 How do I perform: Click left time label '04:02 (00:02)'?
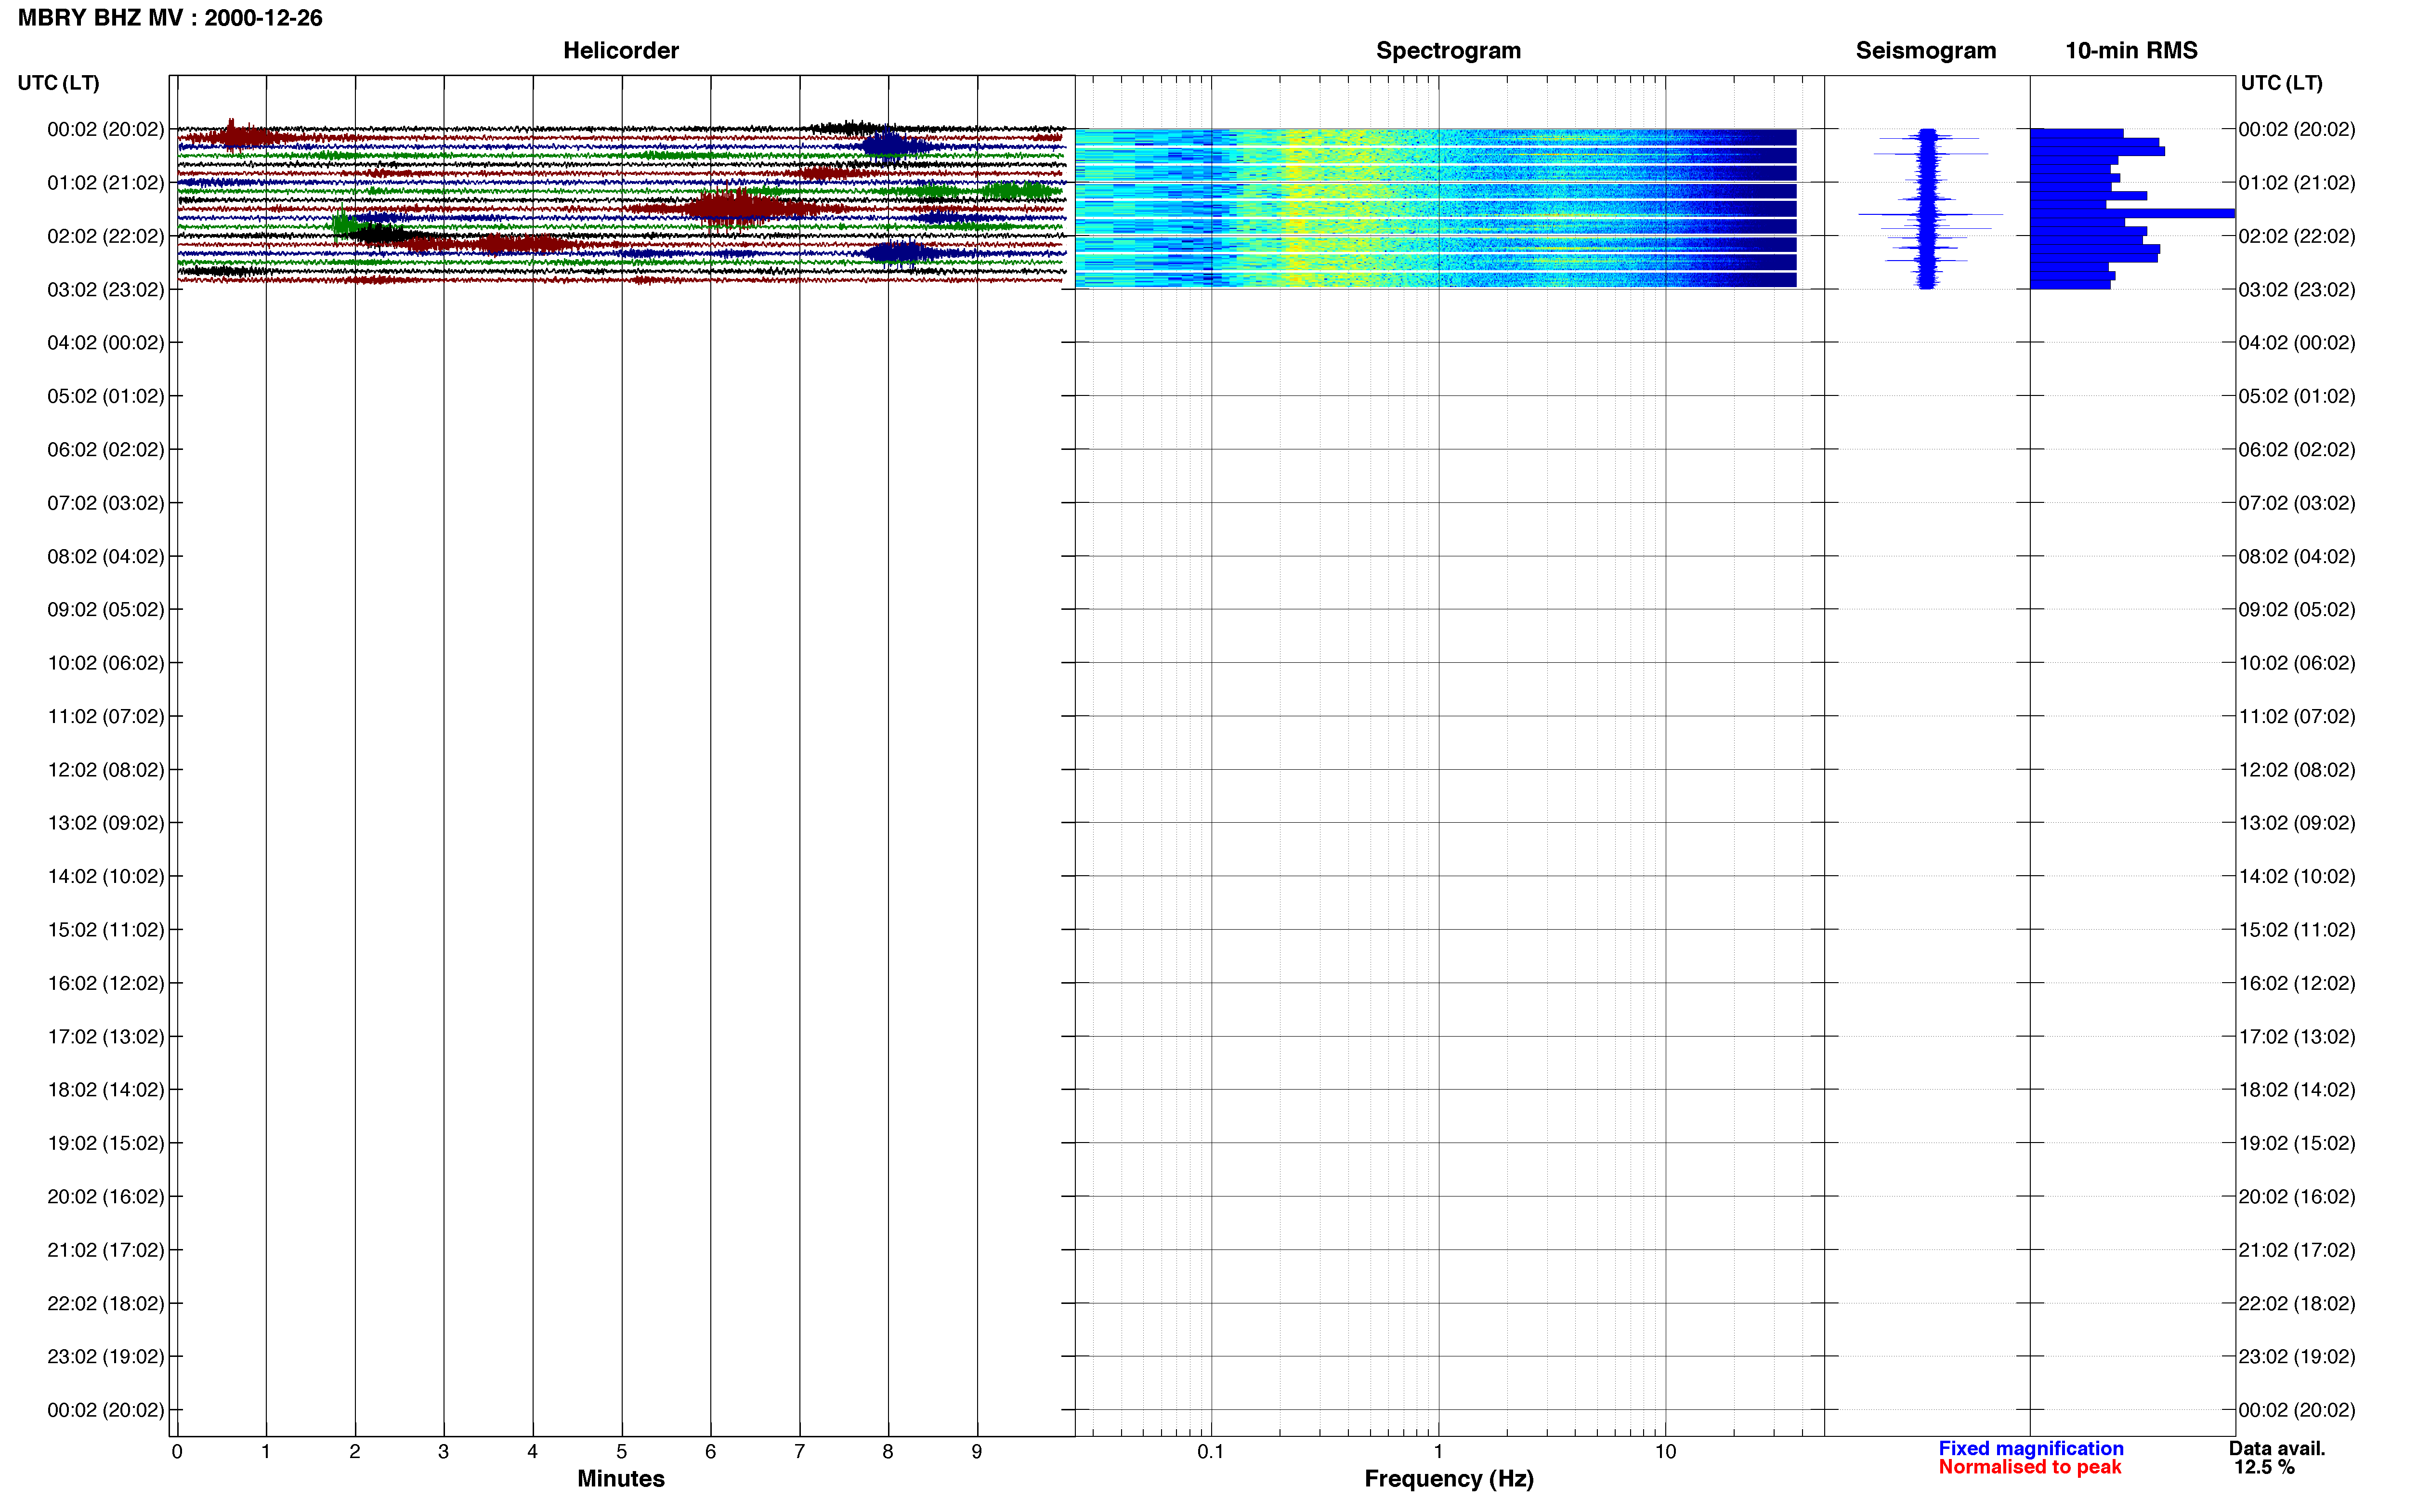click(106, 343)
